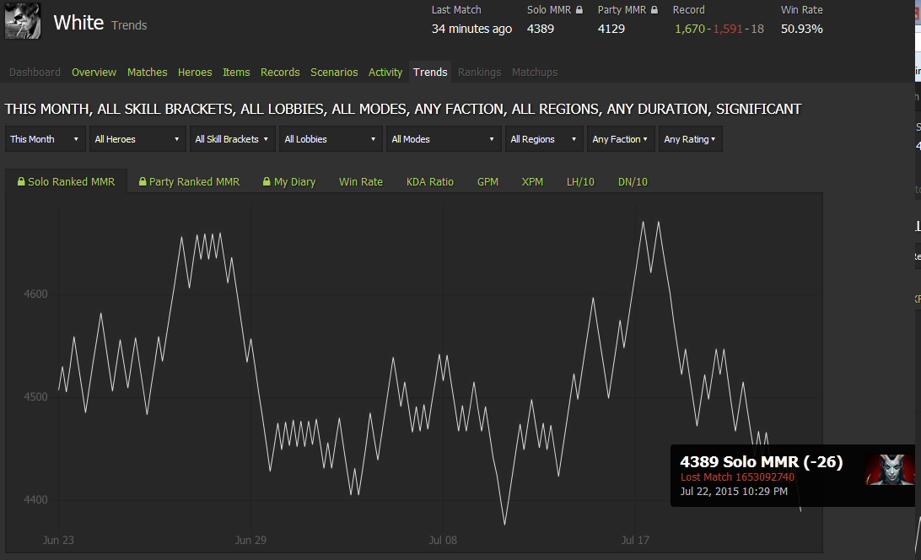Viewport: 921px width, 560px height.
Task: Switch to the Scenarios tab
Action: click(x=334, y=73)
